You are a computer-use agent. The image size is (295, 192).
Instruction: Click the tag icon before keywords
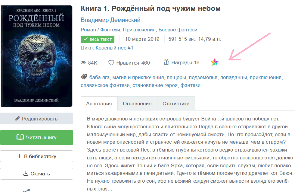pyautogui.click(x=84, y=77)
